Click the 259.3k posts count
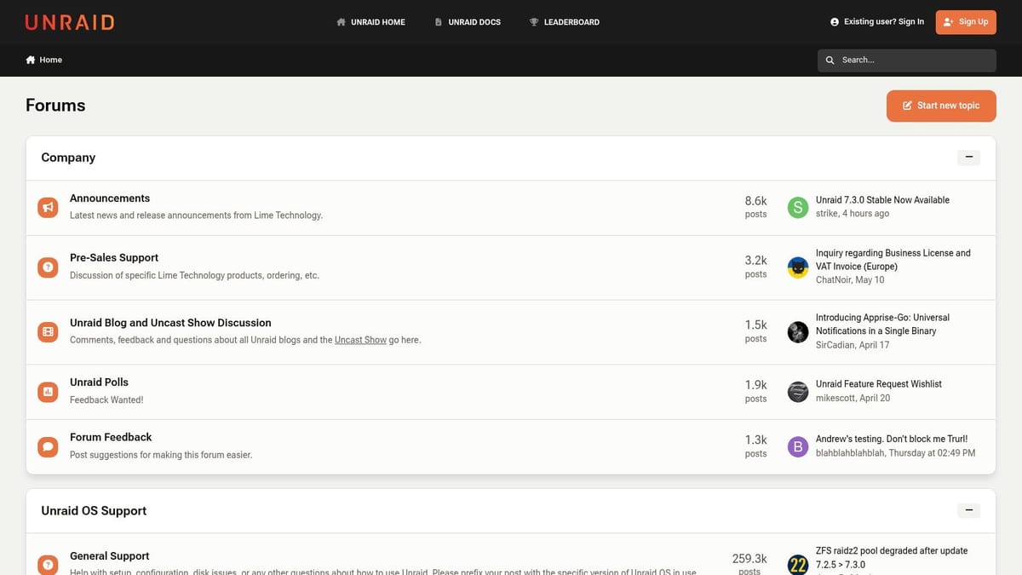The height and width of the screenshot is (575, 1022). coord(749,564)
